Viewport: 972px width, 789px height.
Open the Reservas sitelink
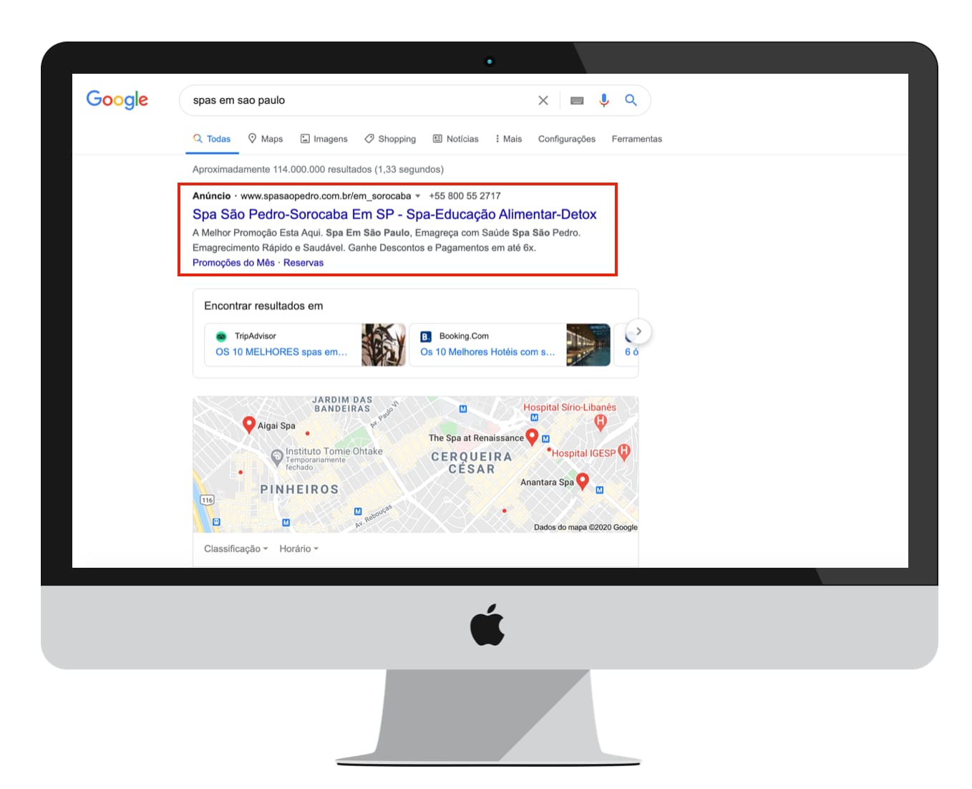pos(303,263)
